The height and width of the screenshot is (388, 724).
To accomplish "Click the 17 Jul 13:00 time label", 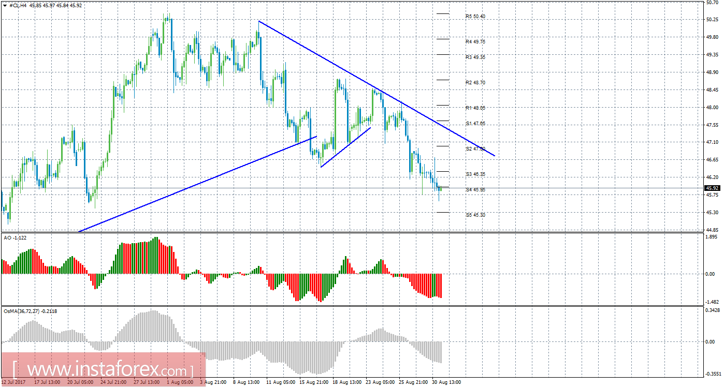I will [x=47, y=383].
